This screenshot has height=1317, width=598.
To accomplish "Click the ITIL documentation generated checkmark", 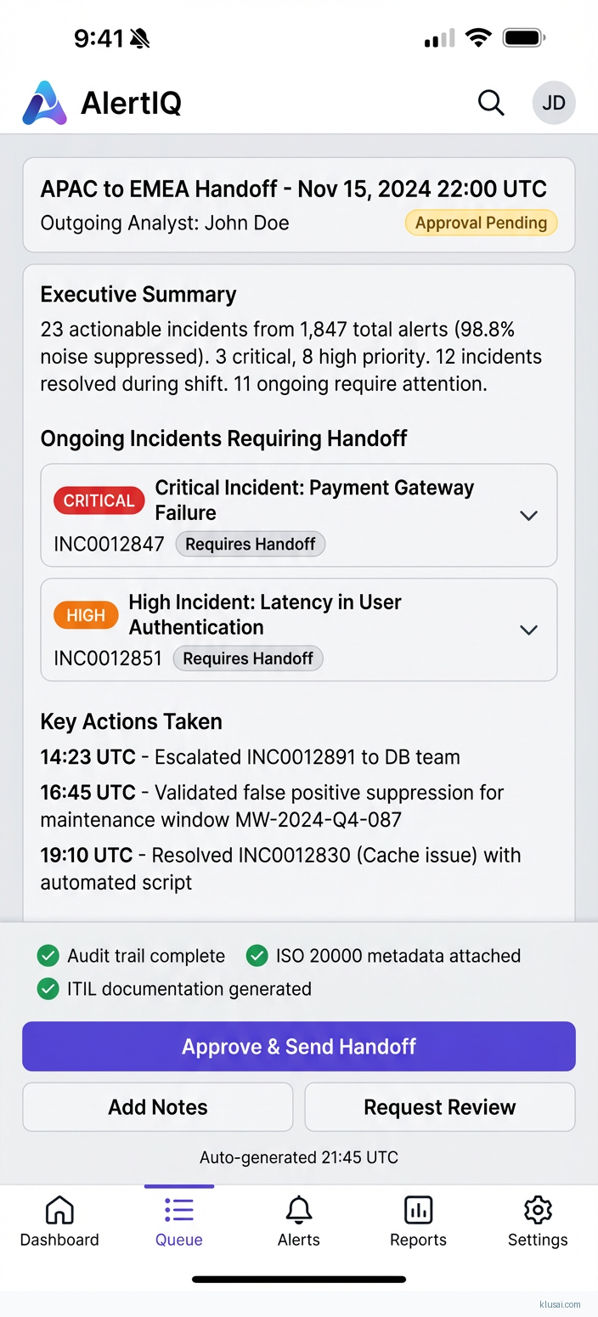I will click(48, 988).
